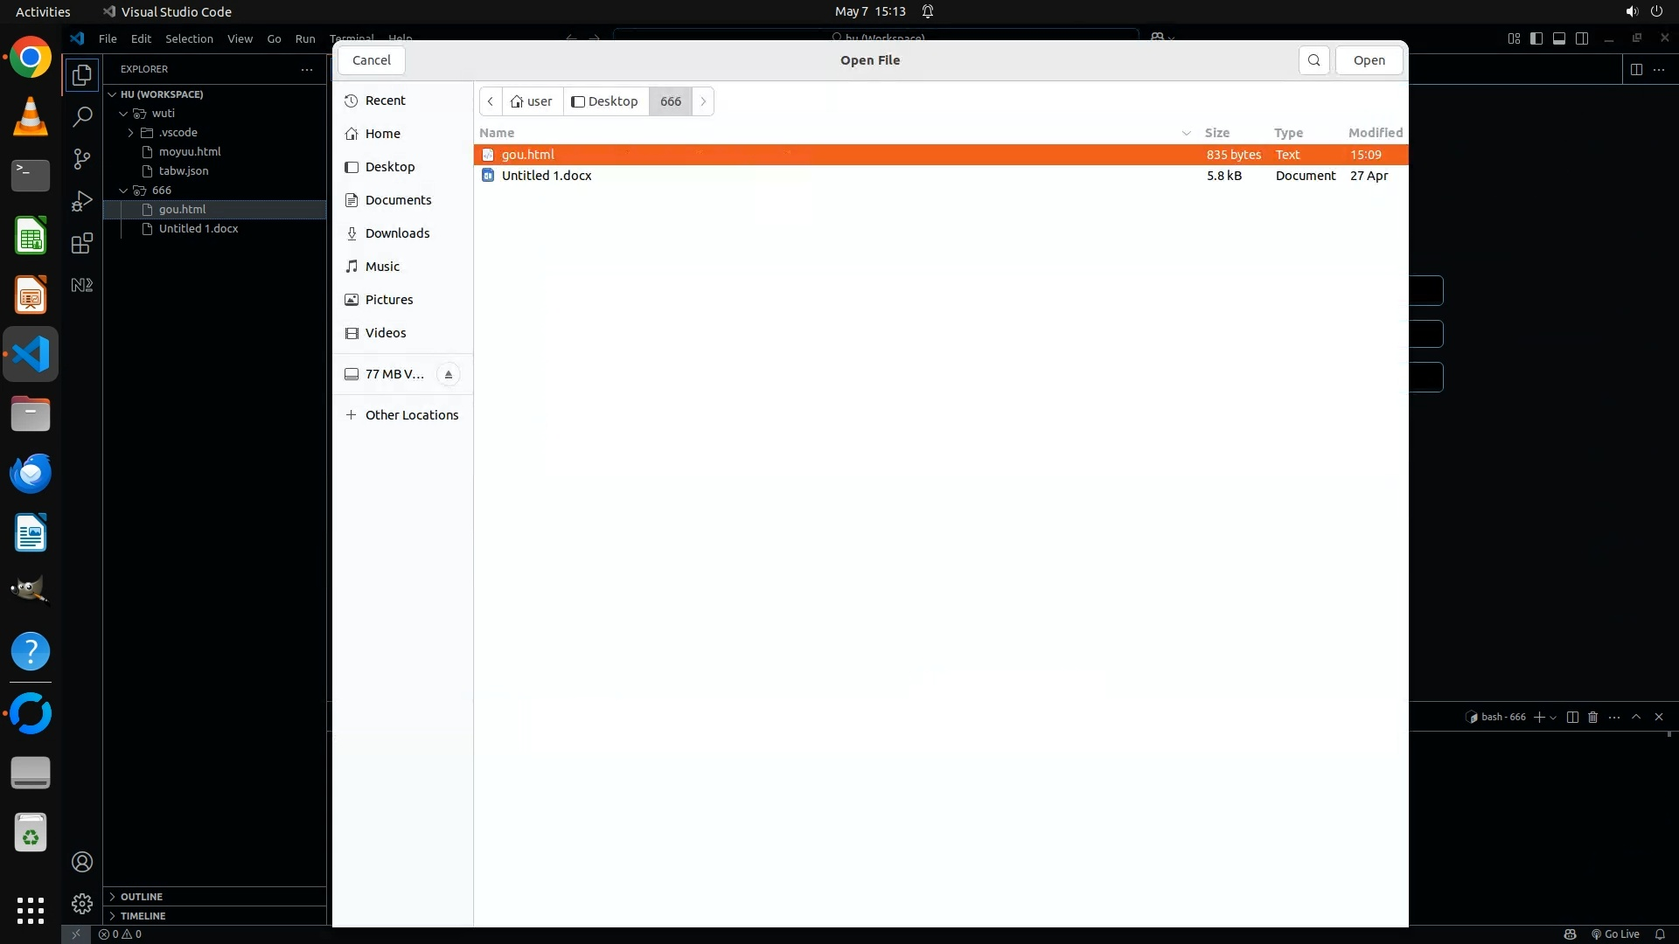The image size is (1679, 944).
Task: Toggle the primary side bar layout icon
Action: coord(1536,38)
